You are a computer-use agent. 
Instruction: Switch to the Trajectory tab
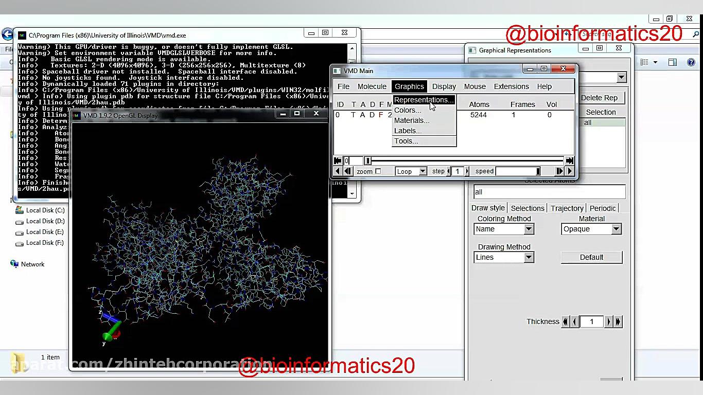(567, 208)
